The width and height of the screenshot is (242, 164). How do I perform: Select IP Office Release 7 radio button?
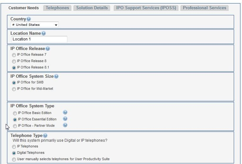click(x=14, y=55)
